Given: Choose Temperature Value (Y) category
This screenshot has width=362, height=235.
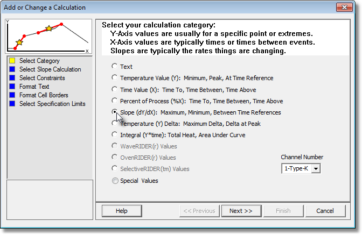Looking at the screenshot, I should (115, 78).
